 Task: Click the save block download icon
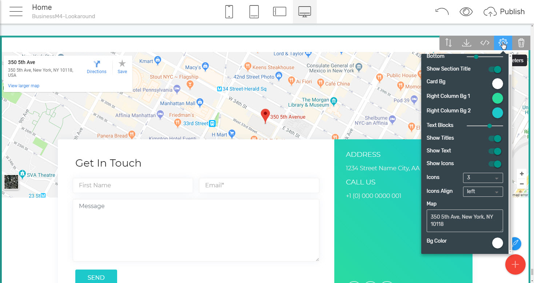466,43
